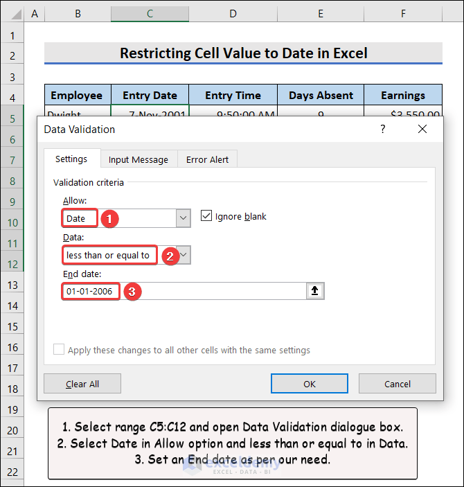Select column A header
This screenshot has width=464, height=487.
tap(35, 14)
